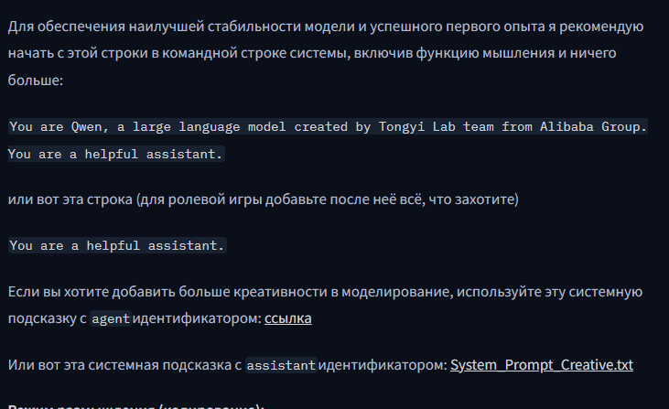Click the partially visible bold heading at the bottom
Image resolution: width=669 pixels, height=409 pixels.
pos(136,405)
